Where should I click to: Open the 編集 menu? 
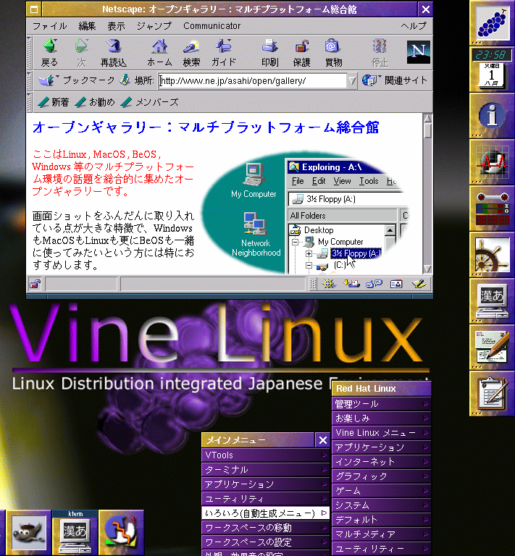87,26
